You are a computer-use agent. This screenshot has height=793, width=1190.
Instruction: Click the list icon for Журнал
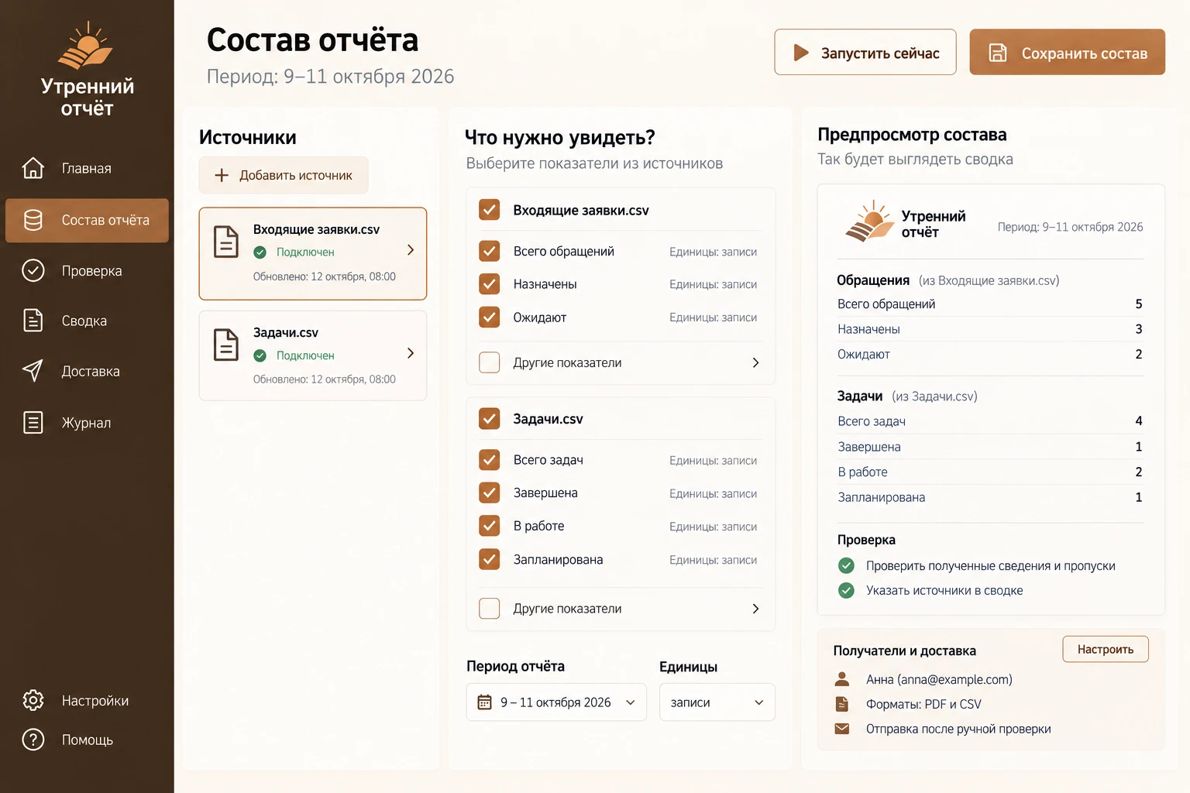[x=33, y=422]
